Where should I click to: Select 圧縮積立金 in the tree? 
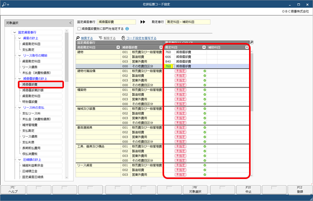click(x=41, y=171)
